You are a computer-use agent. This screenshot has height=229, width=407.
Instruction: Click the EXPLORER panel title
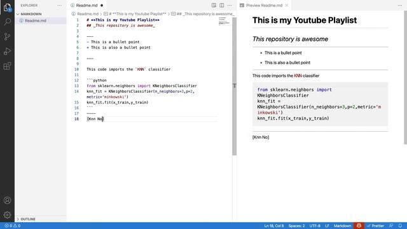(29, 6)
